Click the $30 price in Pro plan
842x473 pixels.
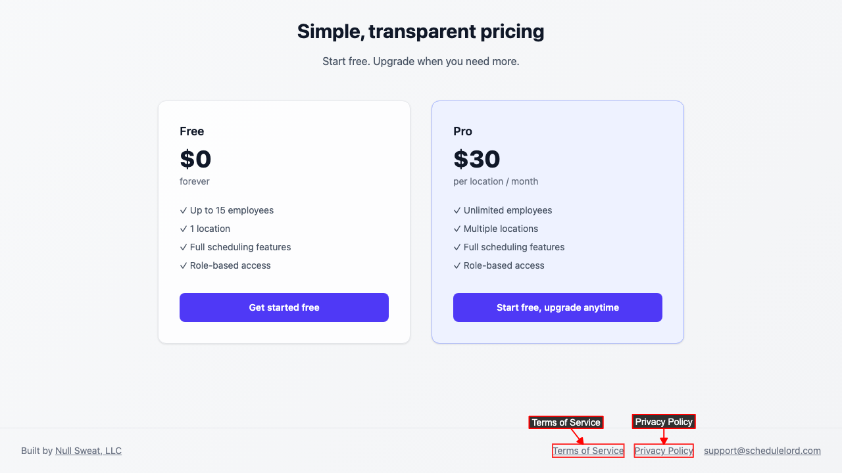476,159
